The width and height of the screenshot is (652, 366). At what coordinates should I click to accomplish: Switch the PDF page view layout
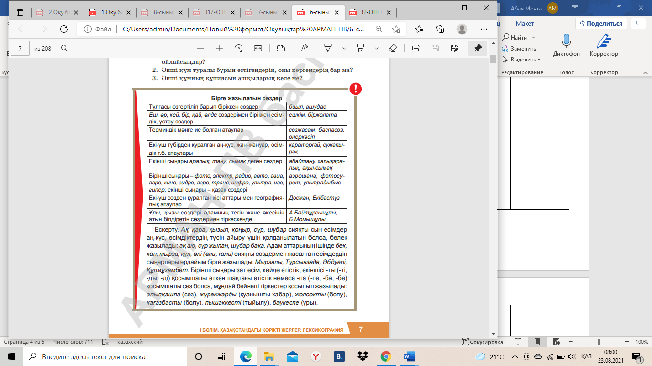281,48
